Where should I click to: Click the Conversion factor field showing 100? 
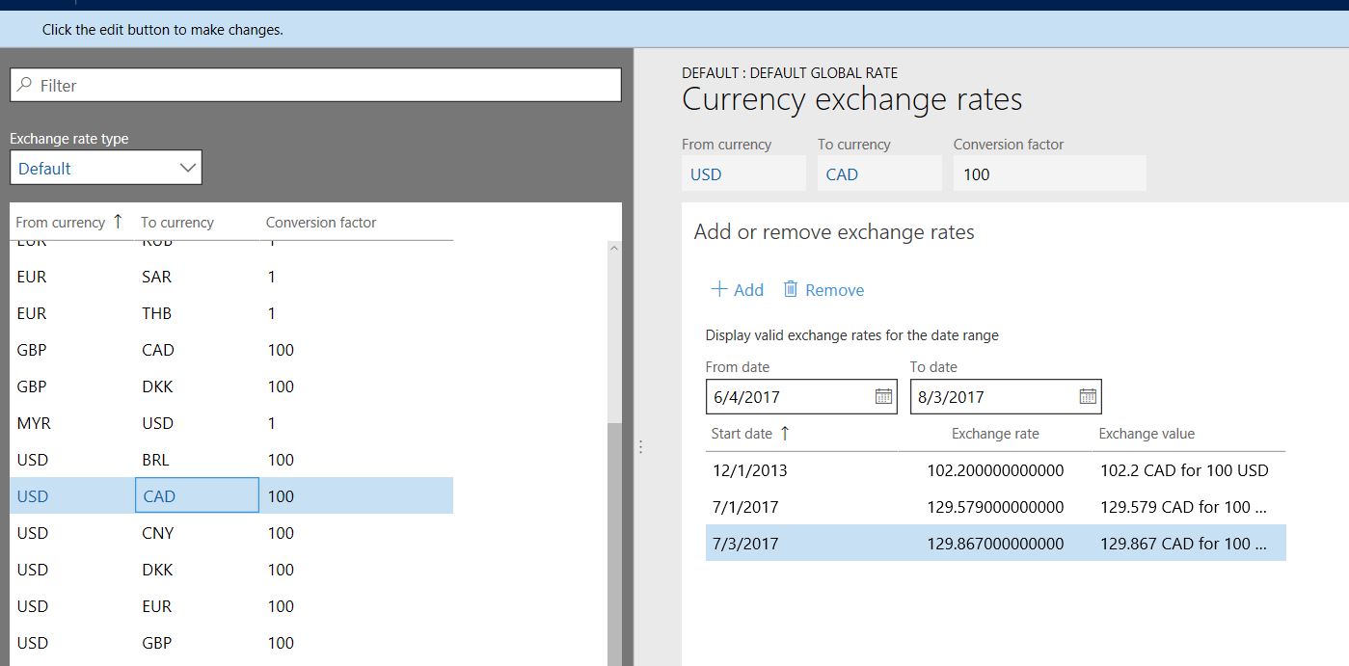(1049, 174)
